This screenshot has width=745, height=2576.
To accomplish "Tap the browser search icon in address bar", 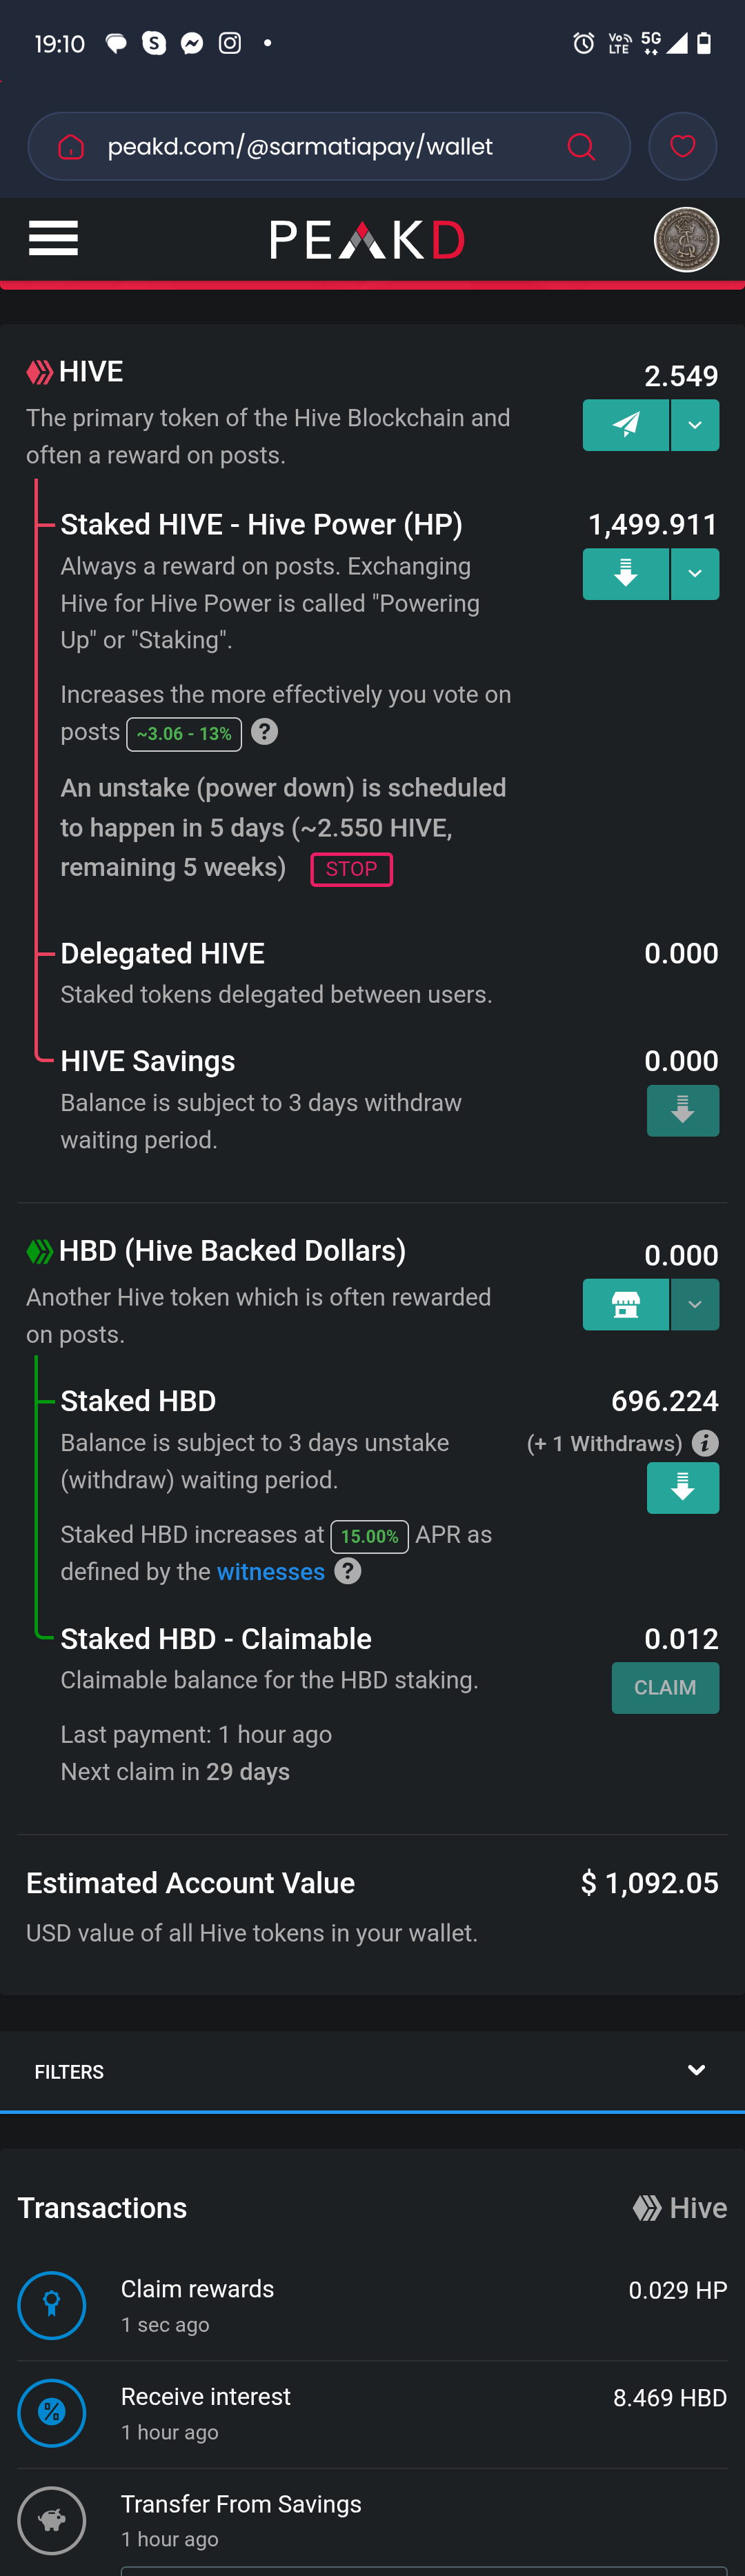I will pos(581,147).
